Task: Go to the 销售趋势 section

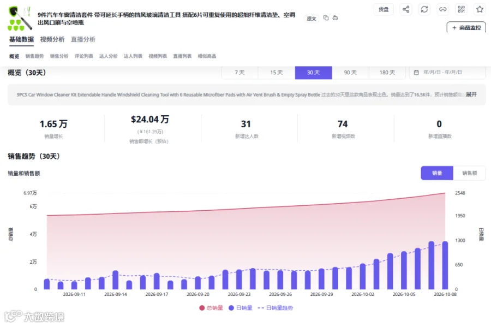Action: click(34, 56)
